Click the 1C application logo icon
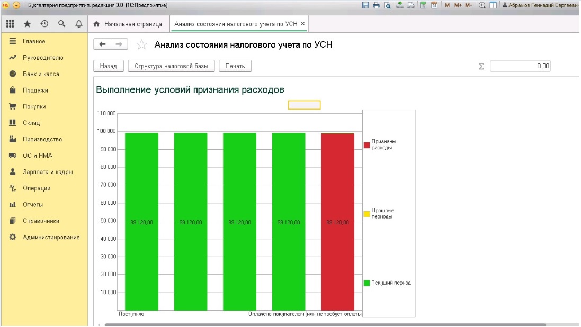Screen dimensions: 581x327 (x=5, y=5)
